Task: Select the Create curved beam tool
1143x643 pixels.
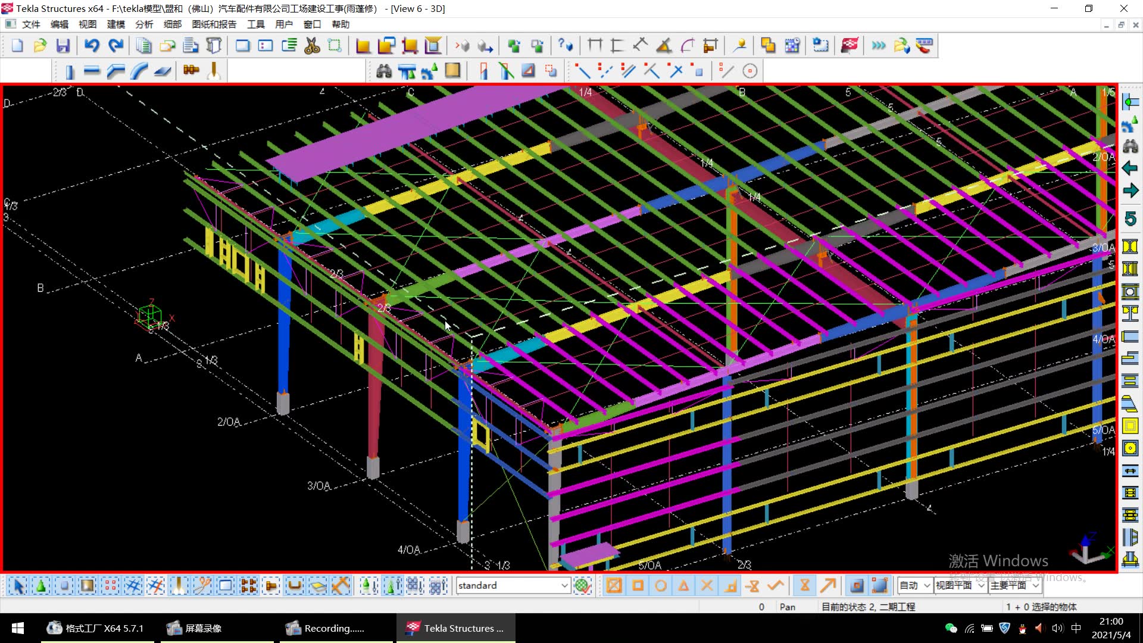Action: click(x=139, y=71)
